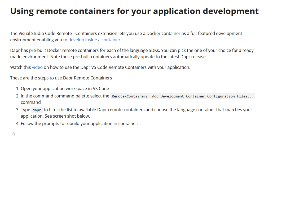Select the page heading about remote containers
295x214 pixels.
[x=134, y=11]
